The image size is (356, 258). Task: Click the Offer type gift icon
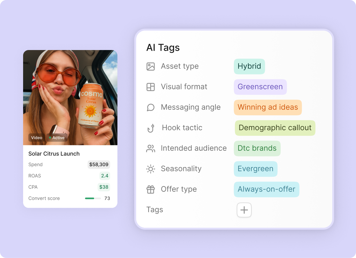pos(151,189)
